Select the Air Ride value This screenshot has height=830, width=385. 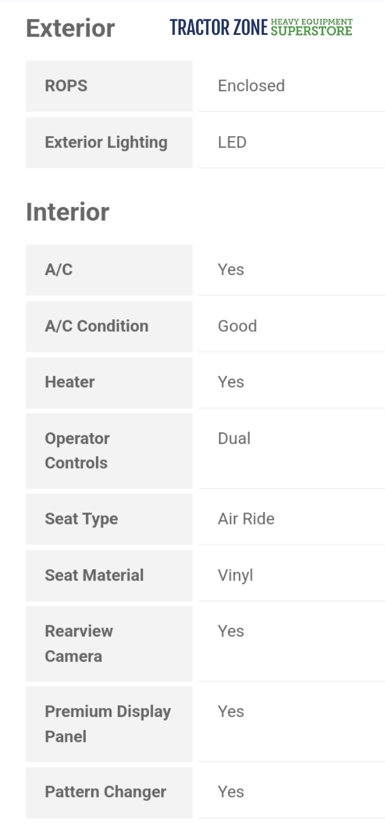pos(246,519)
